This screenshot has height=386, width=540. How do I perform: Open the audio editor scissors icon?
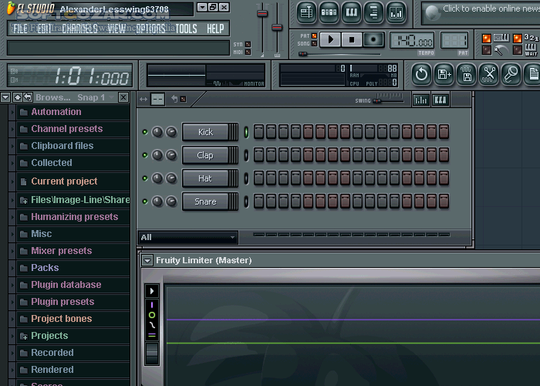(488, 74)
